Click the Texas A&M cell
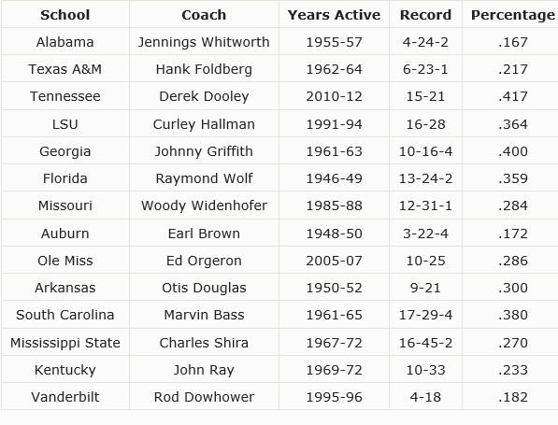The height and width of the screenshot is (425, 558). [65, 69]
